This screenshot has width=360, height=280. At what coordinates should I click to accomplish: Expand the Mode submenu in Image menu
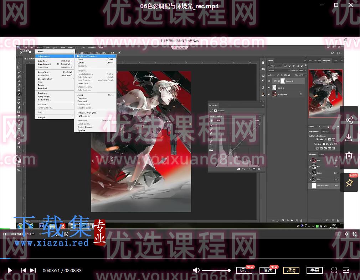(55, 52)
